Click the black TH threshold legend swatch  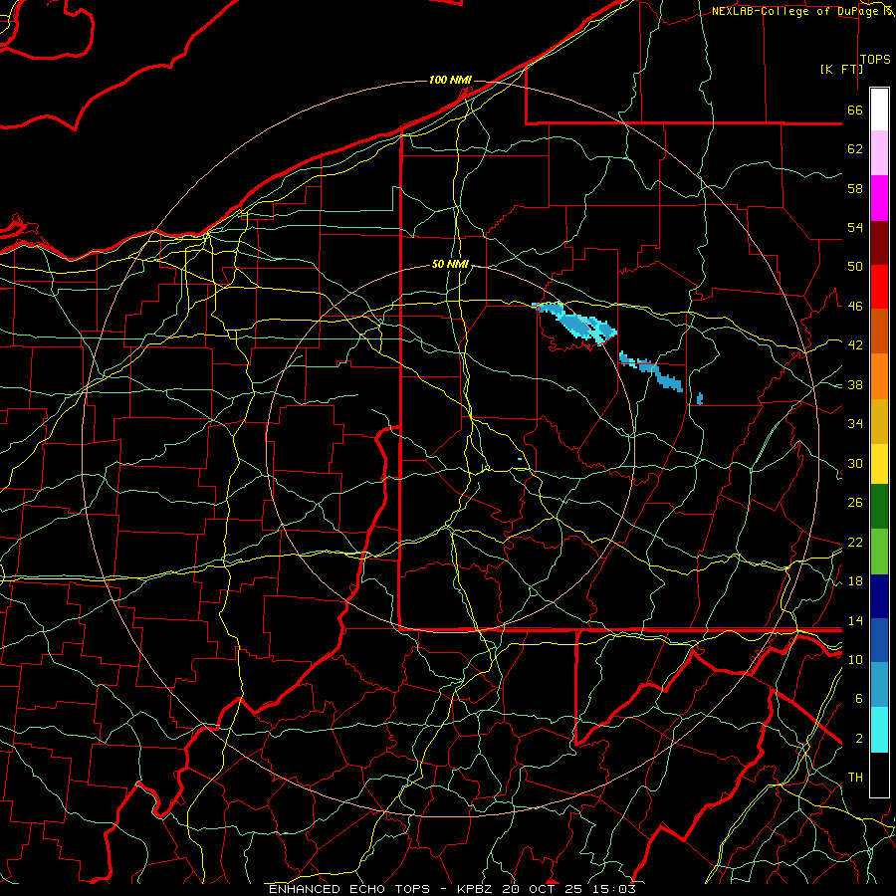click(x=879, y=774)
